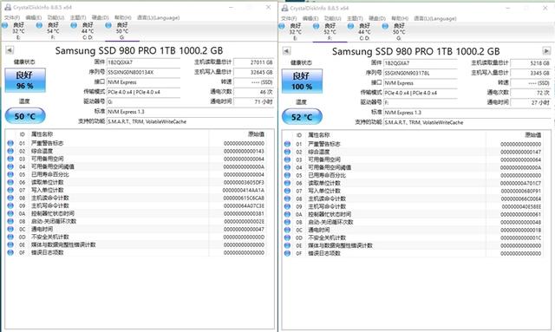Click power on hours field showing 71 小时
Image resolution: width=555 pixels, height=332 pixels.
(254, 101)
